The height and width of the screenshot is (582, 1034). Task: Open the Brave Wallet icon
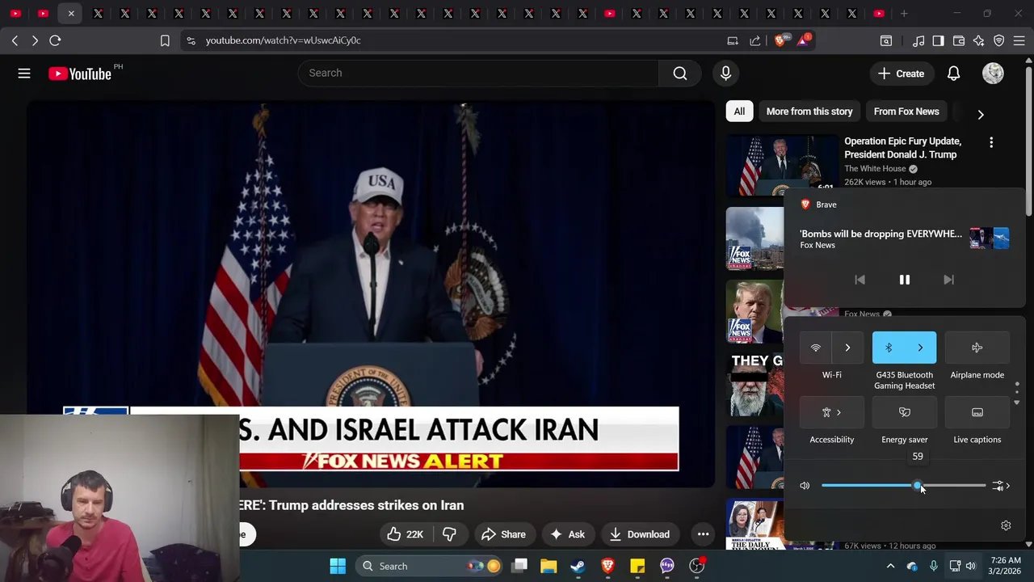click(959, 40)
